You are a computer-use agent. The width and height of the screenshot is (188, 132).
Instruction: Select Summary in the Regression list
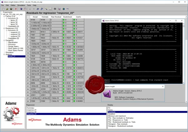66,108
